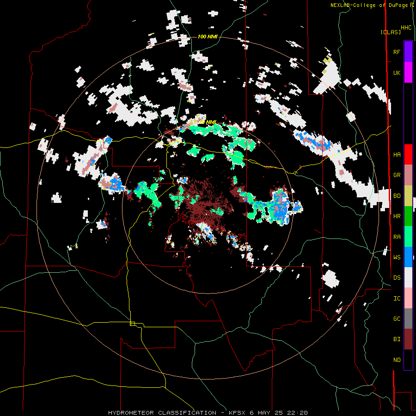Screen dimensions: 416x416
Task: Click the HR legend label
Action: (397, 216)
